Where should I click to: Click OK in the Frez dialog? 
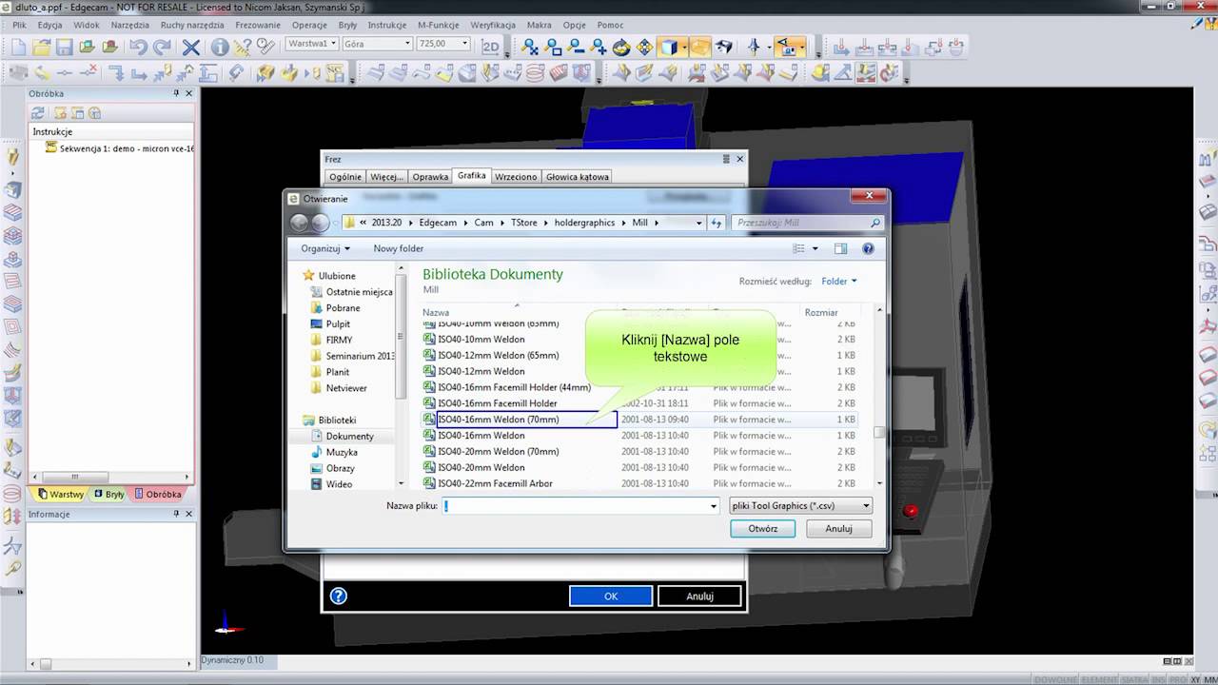(611, 596)
